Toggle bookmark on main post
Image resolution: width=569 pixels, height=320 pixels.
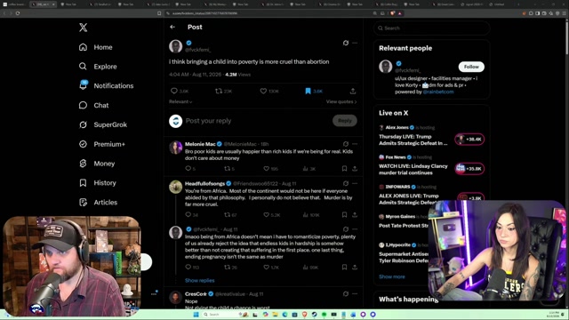point(308,91)
